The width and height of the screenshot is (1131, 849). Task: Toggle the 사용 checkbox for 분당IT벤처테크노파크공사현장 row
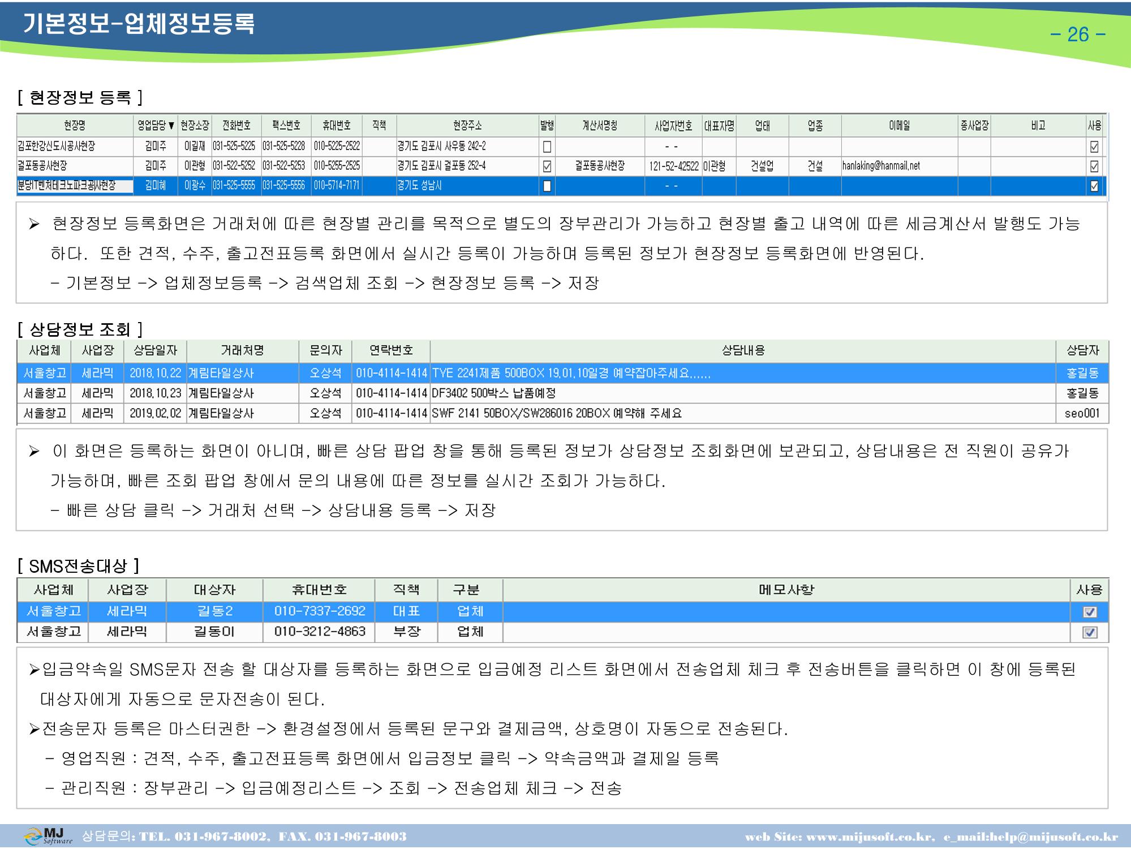1094,186
